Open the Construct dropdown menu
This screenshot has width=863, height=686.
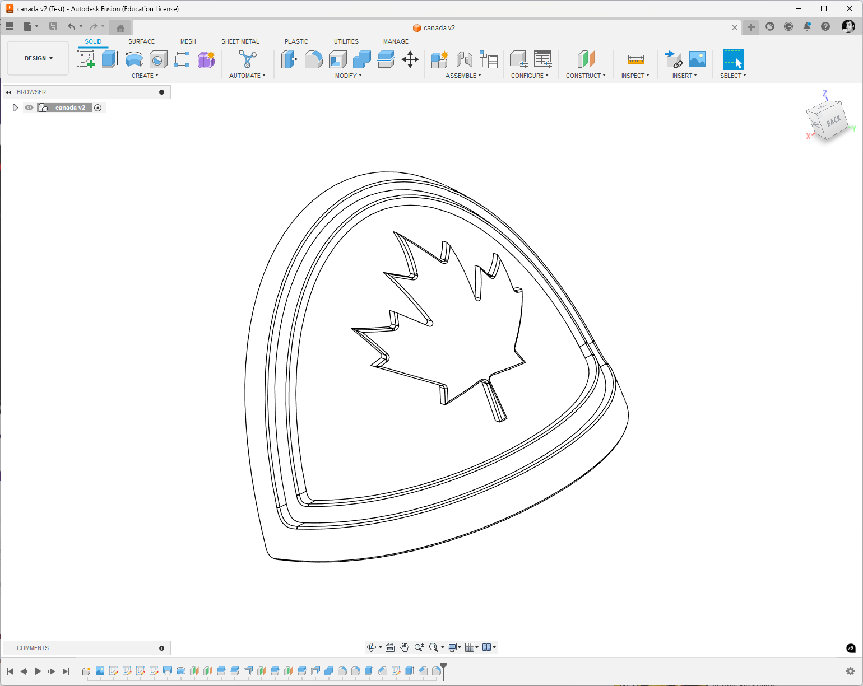point(586,76)
